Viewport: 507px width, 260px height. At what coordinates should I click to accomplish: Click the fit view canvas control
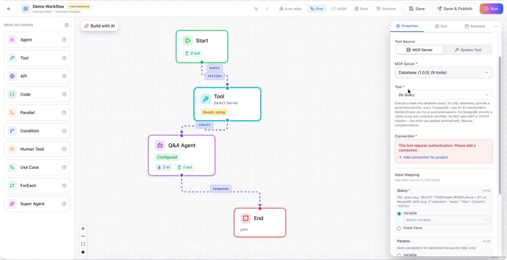click(83, 244)
